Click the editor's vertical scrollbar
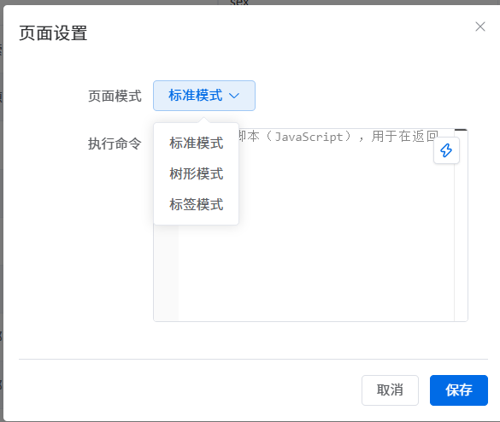Viewport: 500px width, 422px height. pyautogui.click(x=461, y=225)
